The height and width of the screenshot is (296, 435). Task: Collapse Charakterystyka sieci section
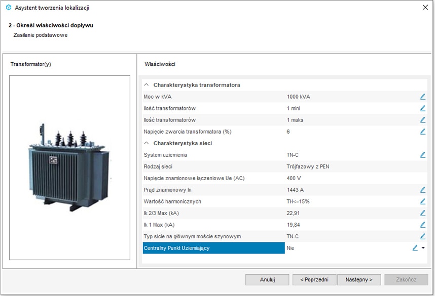click(x=147, y=143)
